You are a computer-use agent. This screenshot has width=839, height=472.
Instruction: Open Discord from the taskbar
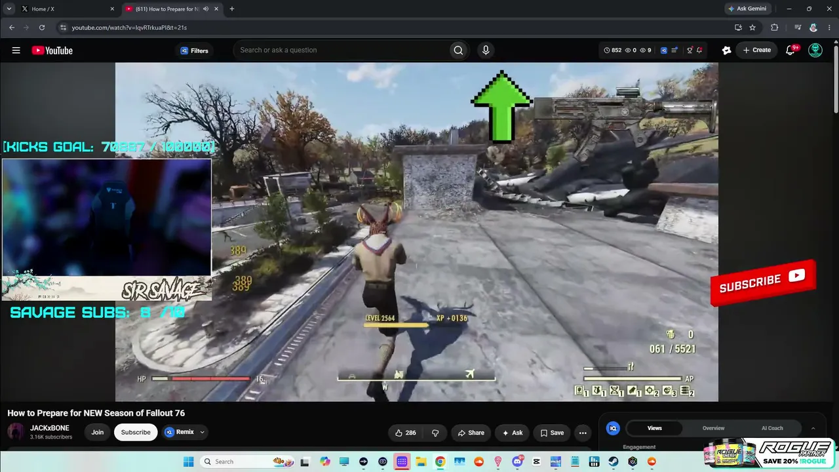pyautogui.click(x=517, y=462)
